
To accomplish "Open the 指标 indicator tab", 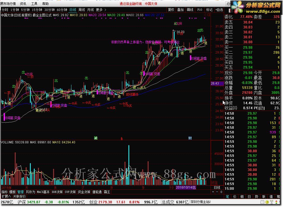I will 5,192.
